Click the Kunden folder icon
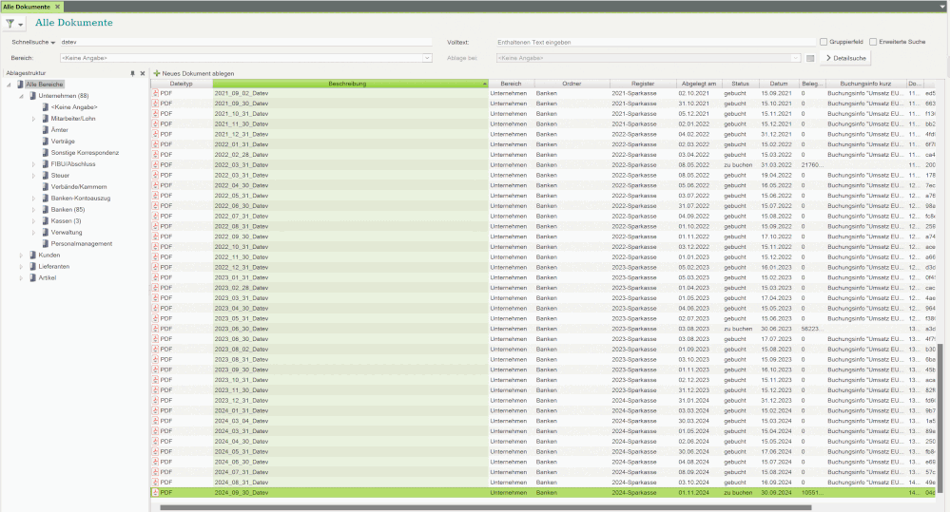950x512 pixels. coord(32,256)
